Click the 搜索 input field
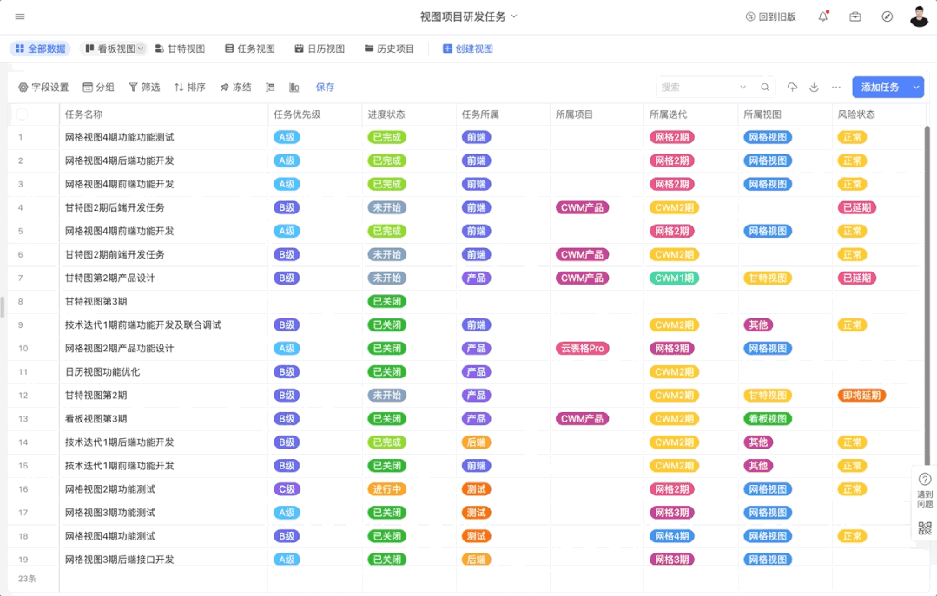Screen dimensions: 937x596 695,88
